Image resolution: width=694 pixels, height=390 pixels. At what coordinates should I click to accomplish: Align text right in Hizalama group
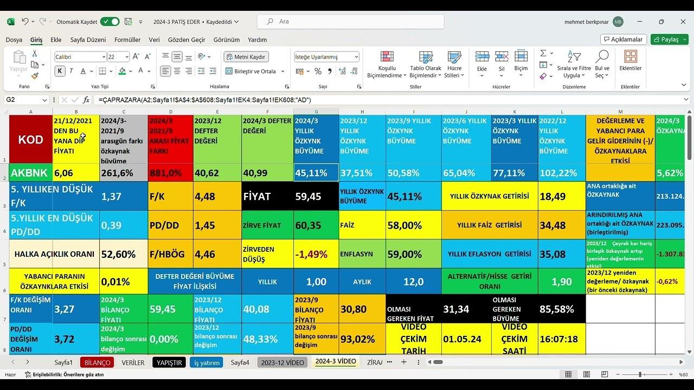tap(189, 71)
